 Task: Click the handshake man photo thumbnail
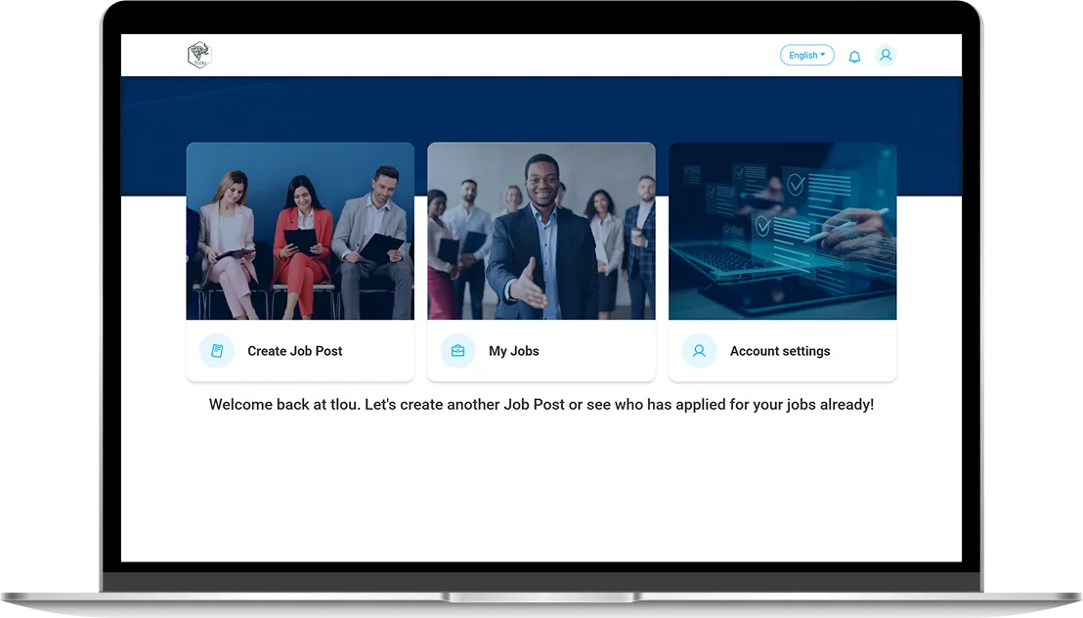pyautogui.click(x=541, y=231)
